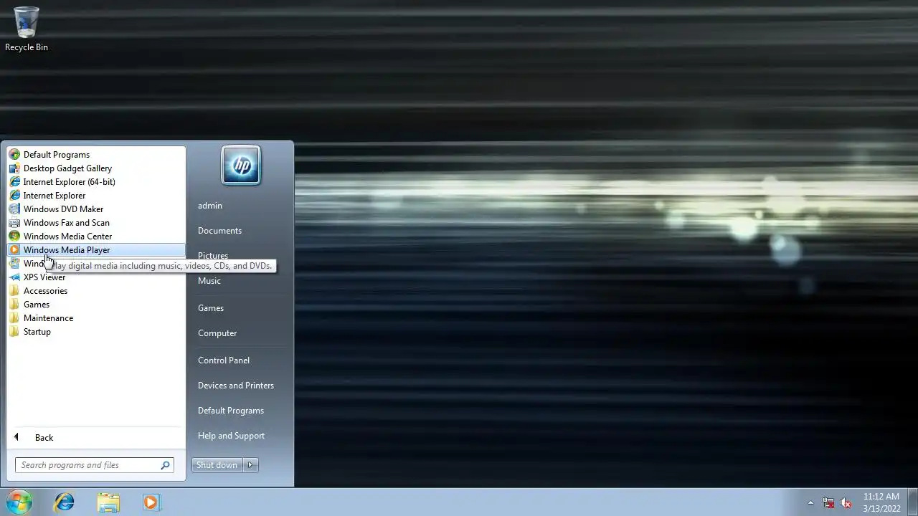Open Music from the Start menu

pyautogui.click(x=209, y=281)
